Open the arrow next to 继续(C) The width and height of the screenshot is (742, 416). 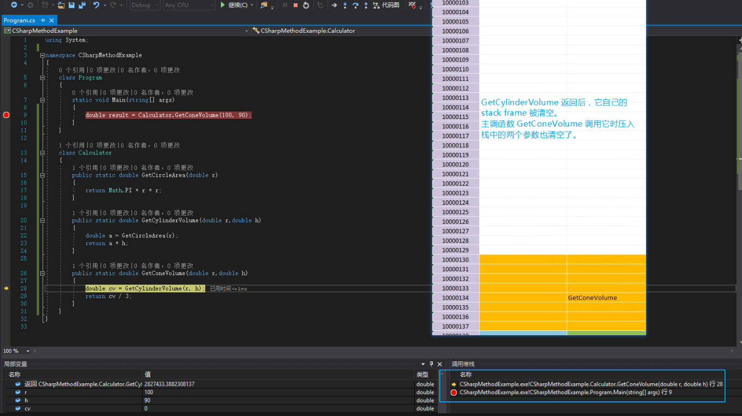point(252,5)
